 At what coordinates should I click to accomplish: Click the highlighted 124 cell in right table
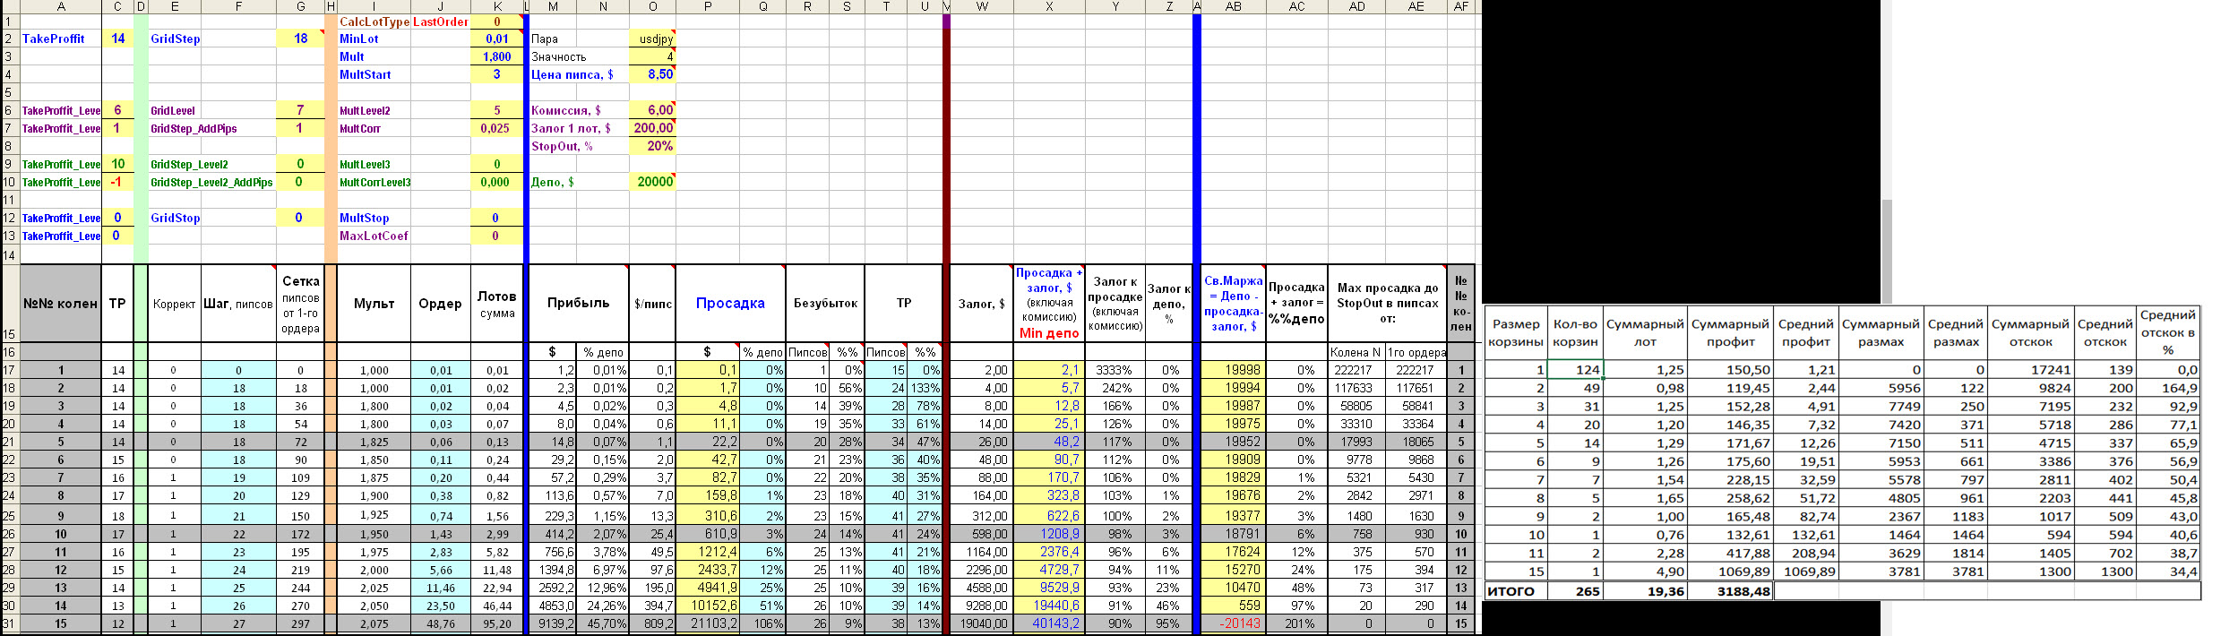coord(1575,369)
